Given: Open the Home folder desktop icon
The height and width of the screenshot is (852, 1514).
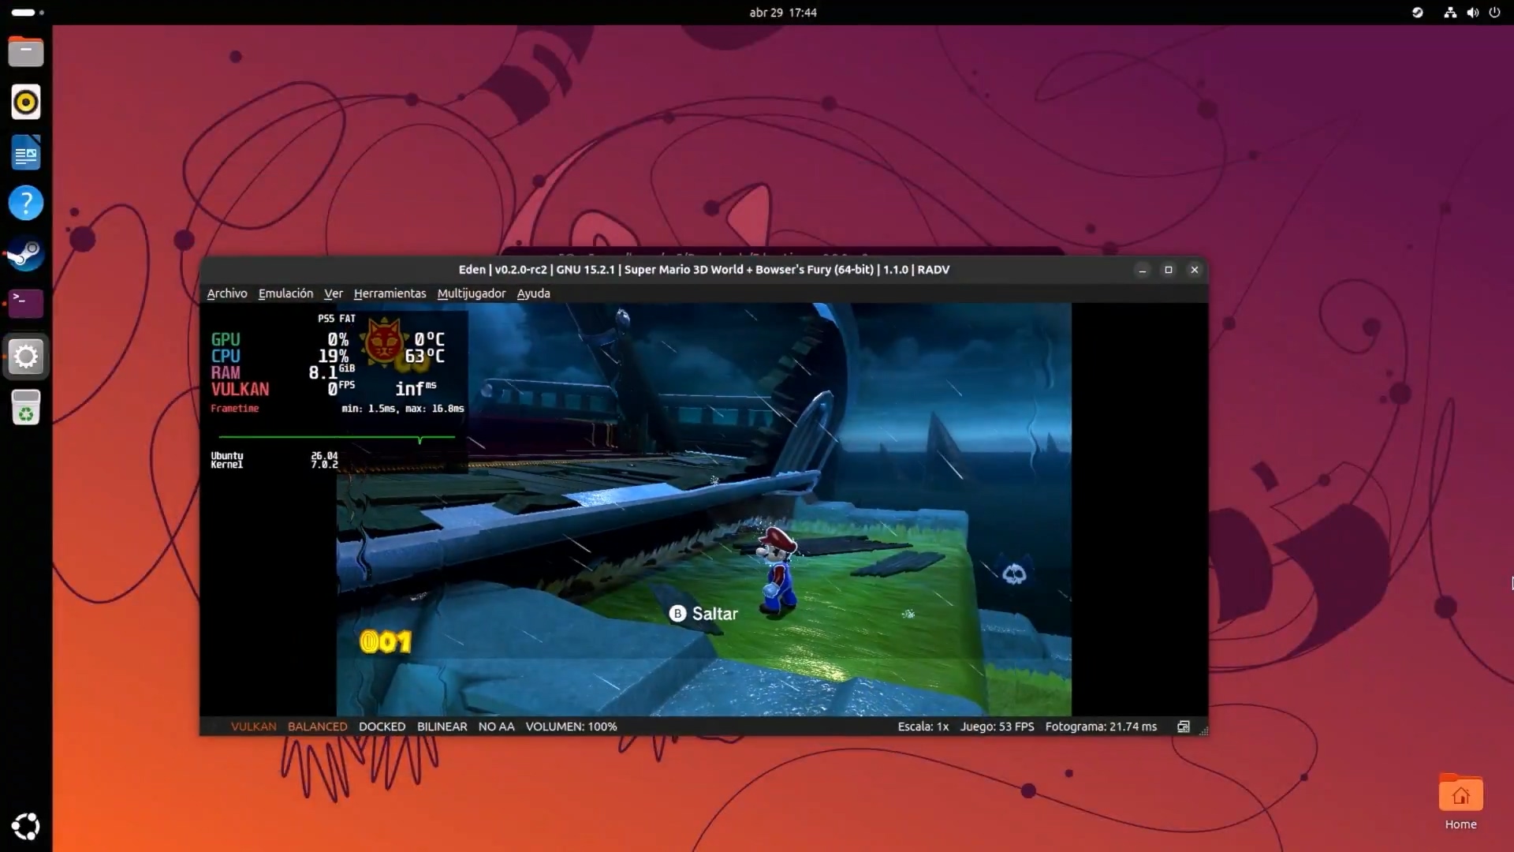Looking at the screenshot, I should (1460, 802).
